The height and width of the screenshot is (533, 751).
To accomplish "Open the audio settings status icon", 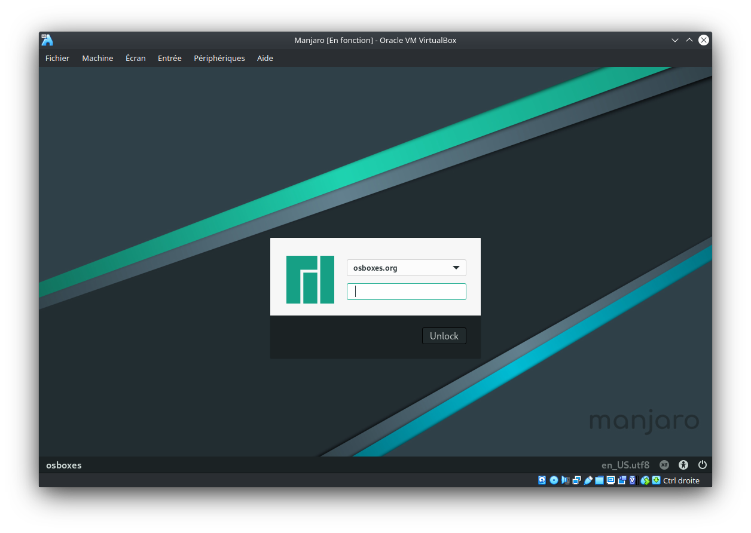I will [565, 480].
